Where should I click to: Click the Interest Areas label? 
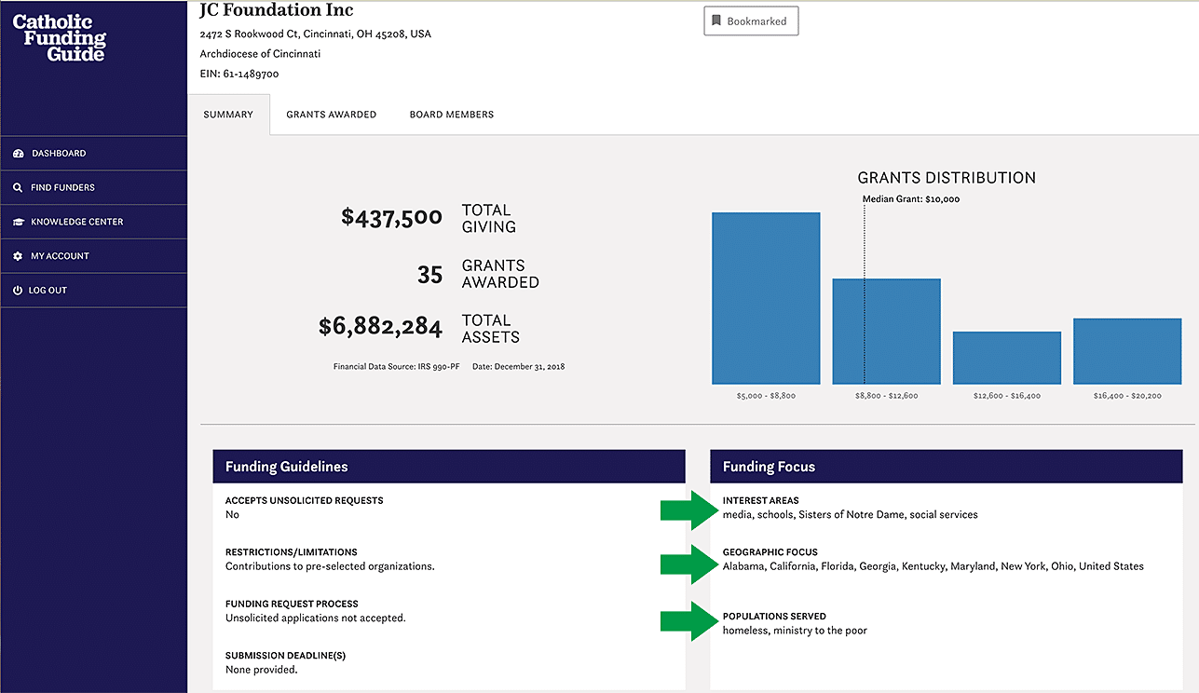tap(761, 500)
